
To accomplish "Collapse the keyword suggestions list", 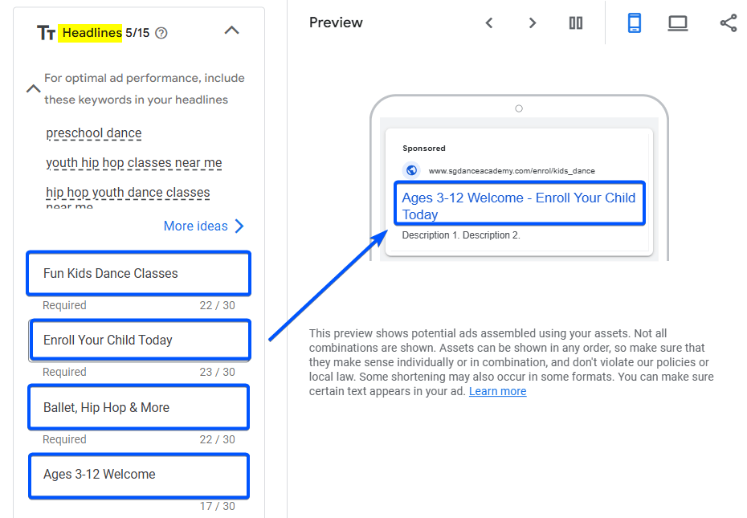I will pyautogui.click(x=33, y=89).
